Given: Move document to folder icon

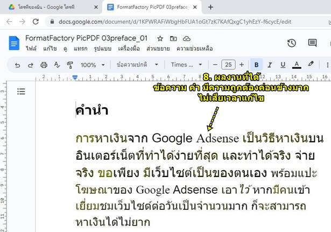Looking at the screenshot, I should [x=173, y=39].
